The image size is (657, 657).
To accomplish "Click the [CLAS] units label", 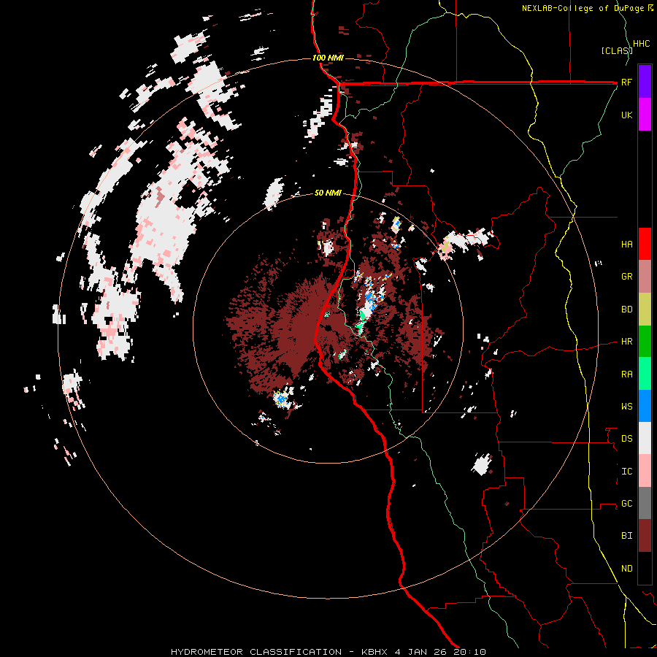I will point(617,50).
